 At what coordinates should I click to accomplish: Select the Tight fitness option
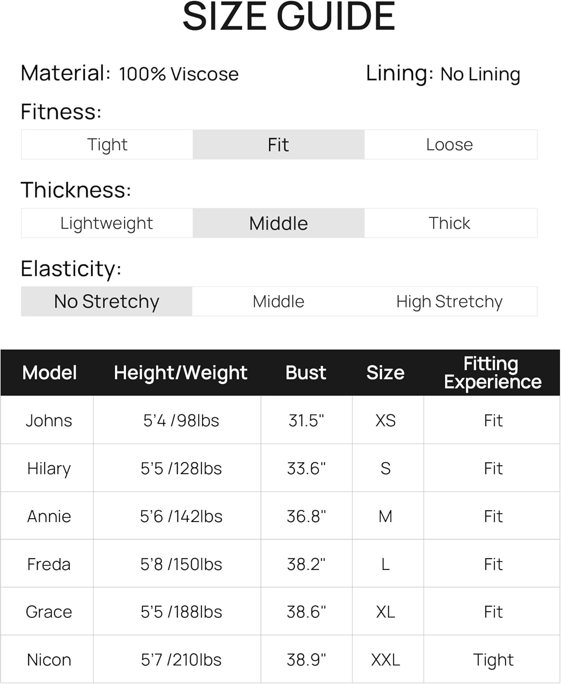click(x=107, y=145)
